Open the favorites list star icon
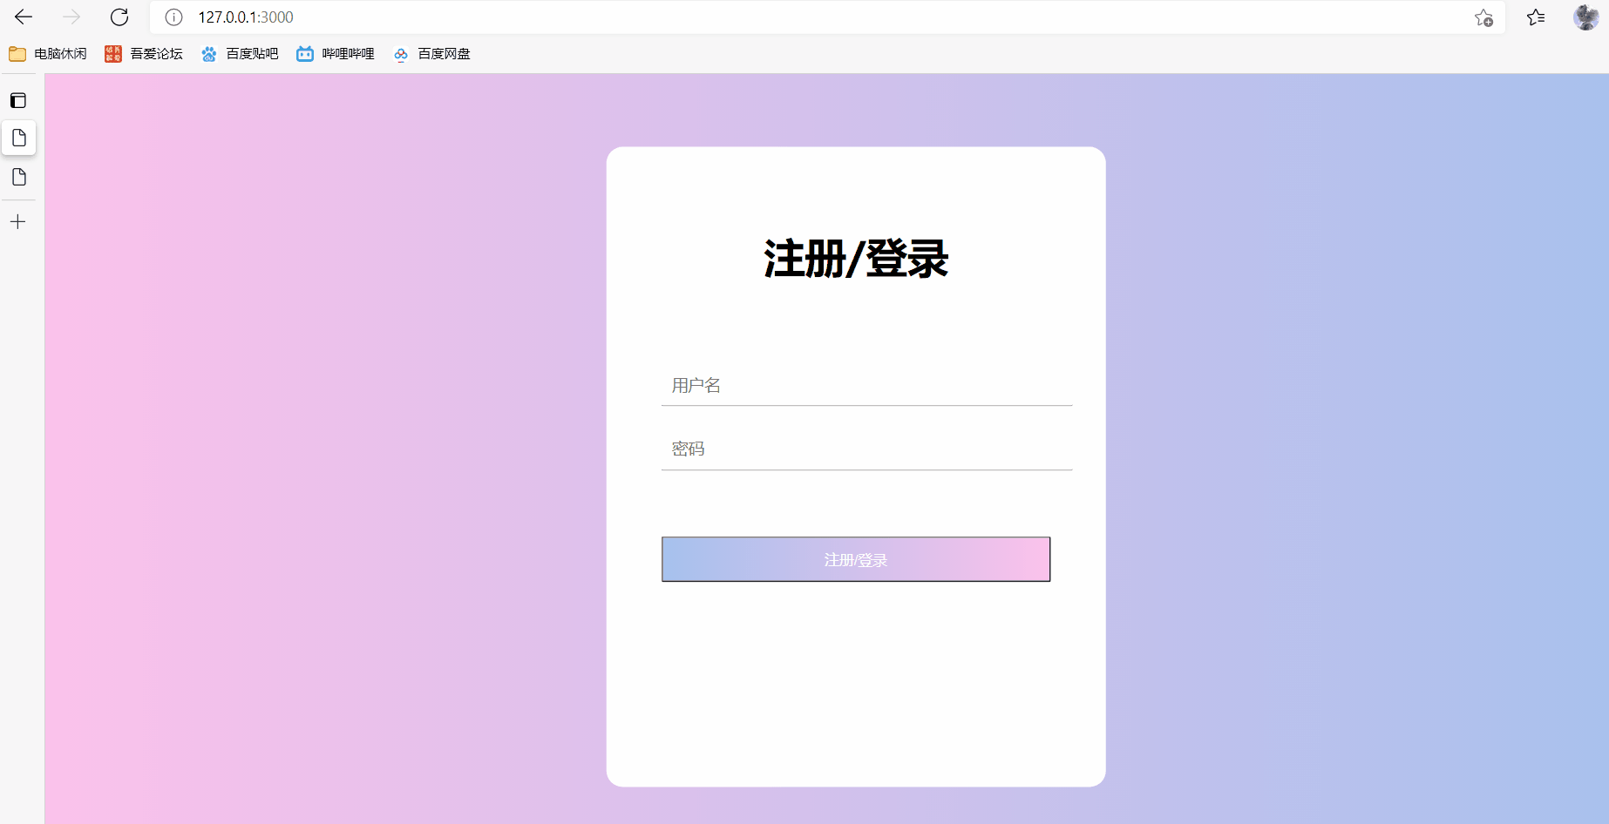The width and height of the screenshot is (1609, 824). [1536, 17]
